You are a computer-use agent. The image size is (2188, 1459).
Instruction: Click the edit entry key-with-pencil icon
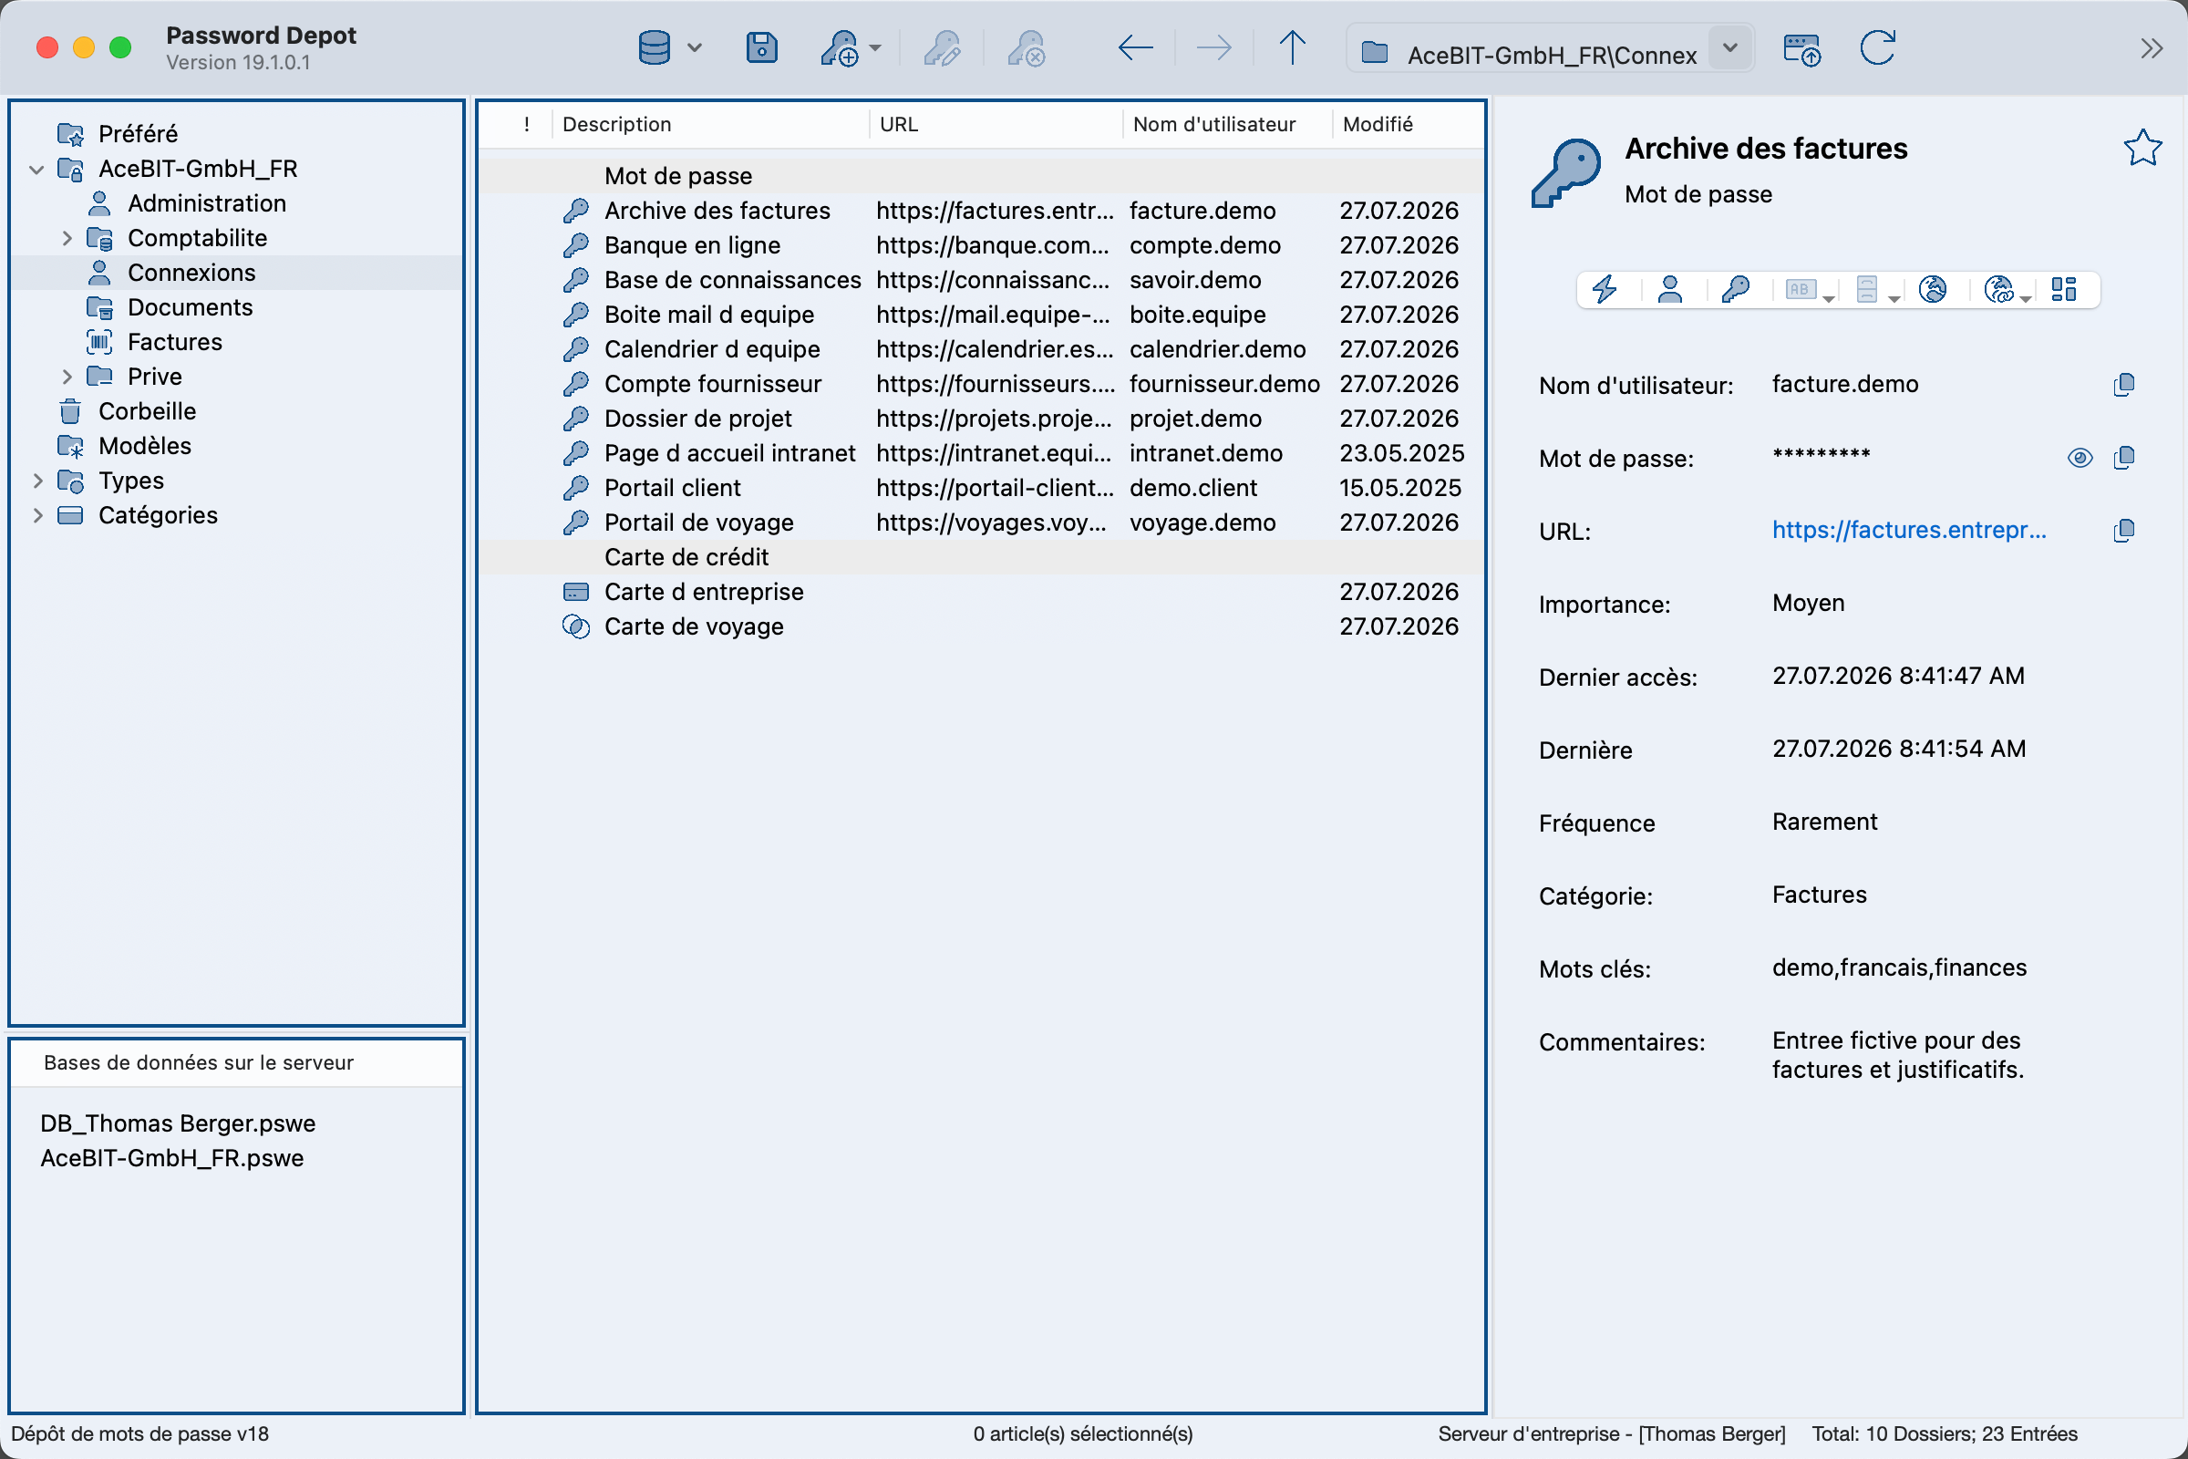pos(942,47)
